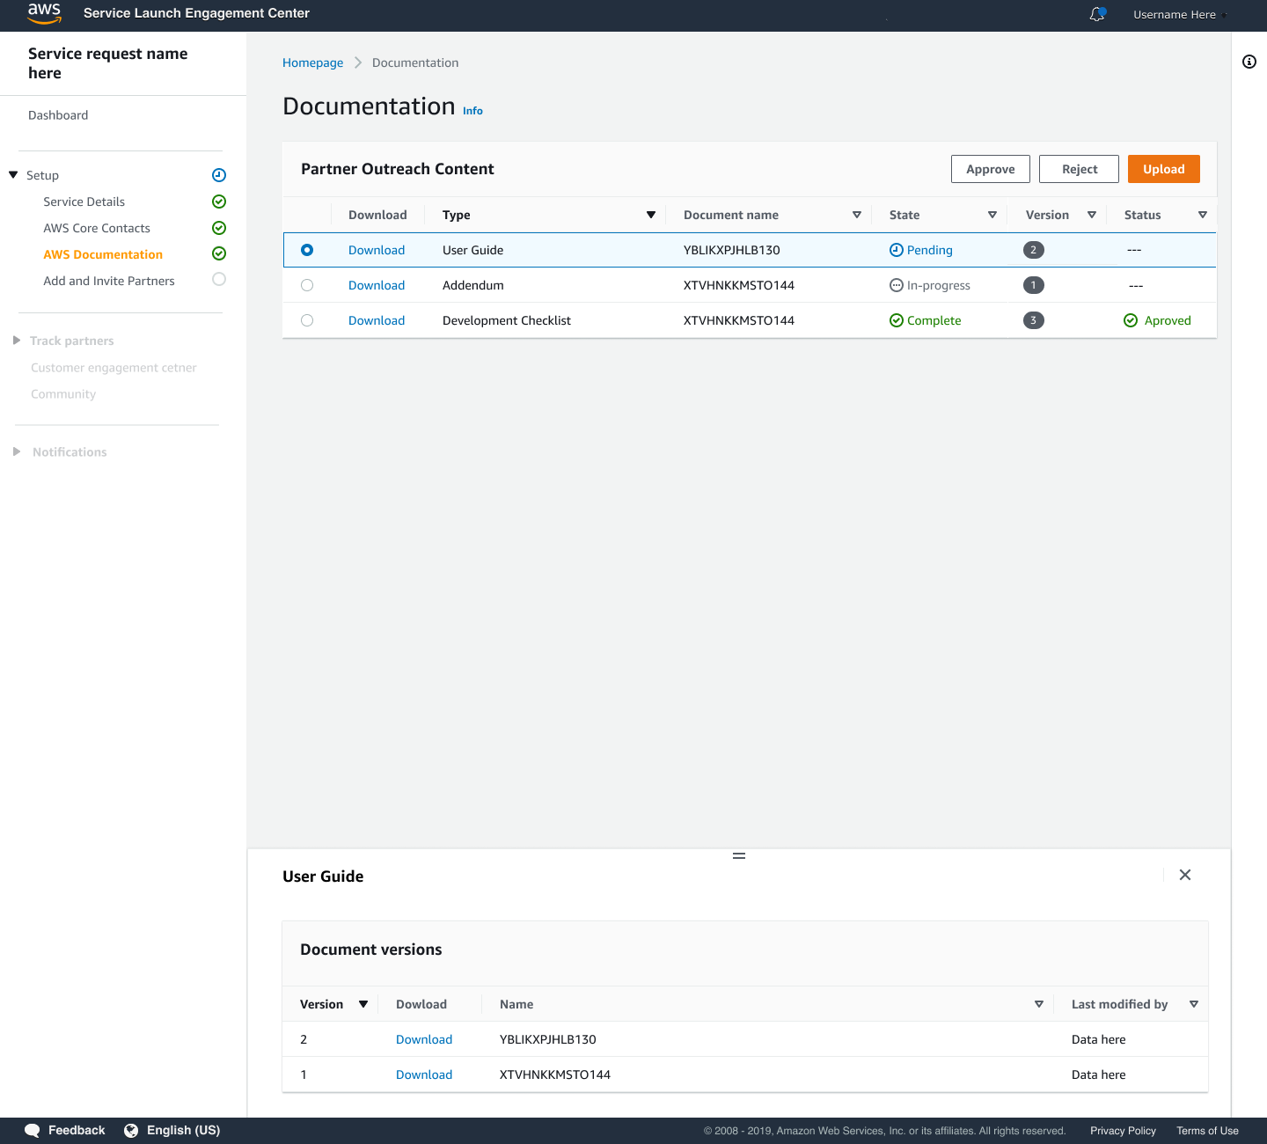Viewport: 1267px width, 1144px height.
Task: Click Service Launch Engagement Center title
Action: pyautogui.click(x=196, y=13)
